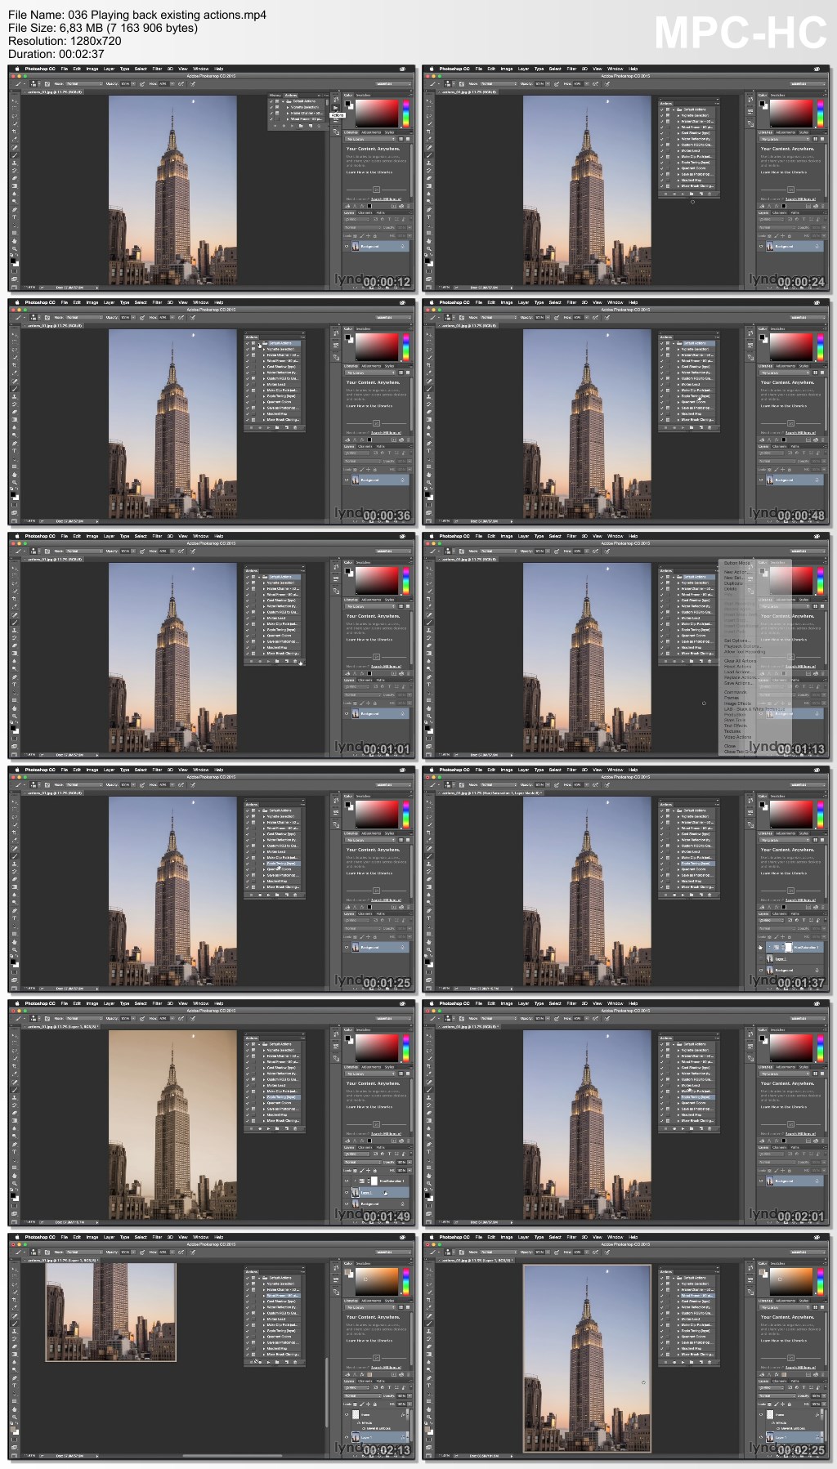Expand the Molten Lead action in the 00:01:13 frame

click(678, 618)
